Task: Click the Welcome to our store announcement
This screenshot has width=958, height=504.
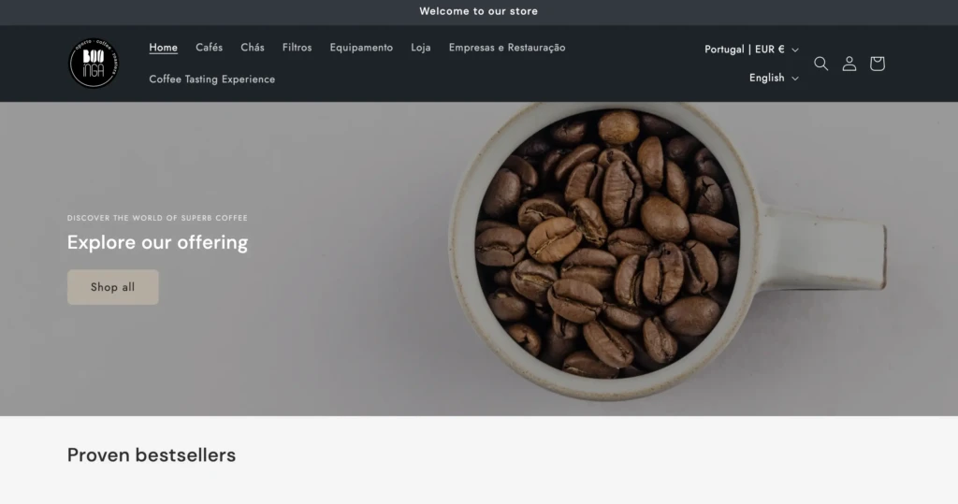Action: coord(478,11)
